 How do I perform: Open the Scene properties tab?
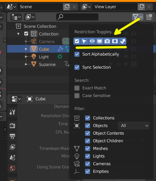pyautogui.click(x=12, y=158)
